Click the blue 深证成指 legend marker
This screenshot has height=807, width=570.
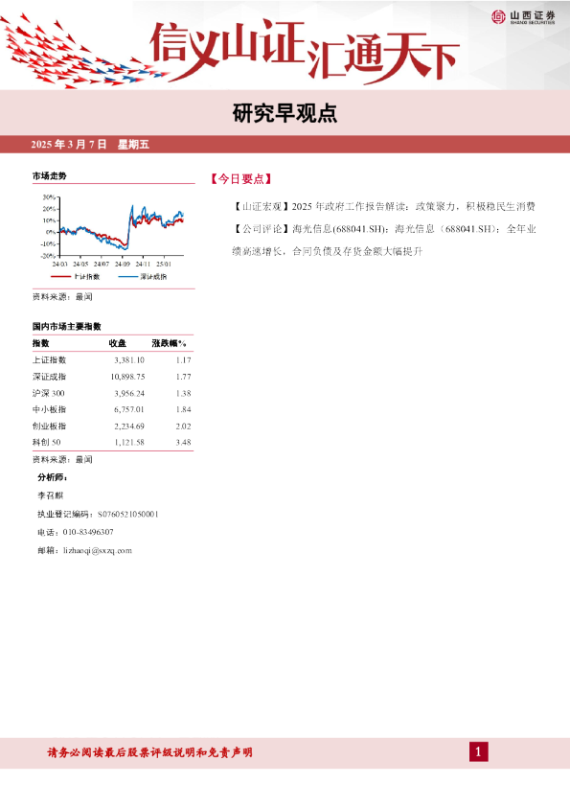pyautogui.click(x=128, y=277)
